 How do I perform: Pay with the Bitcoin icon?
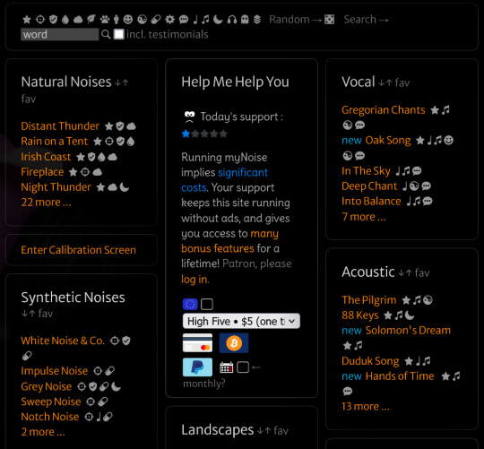coord(234,343)
